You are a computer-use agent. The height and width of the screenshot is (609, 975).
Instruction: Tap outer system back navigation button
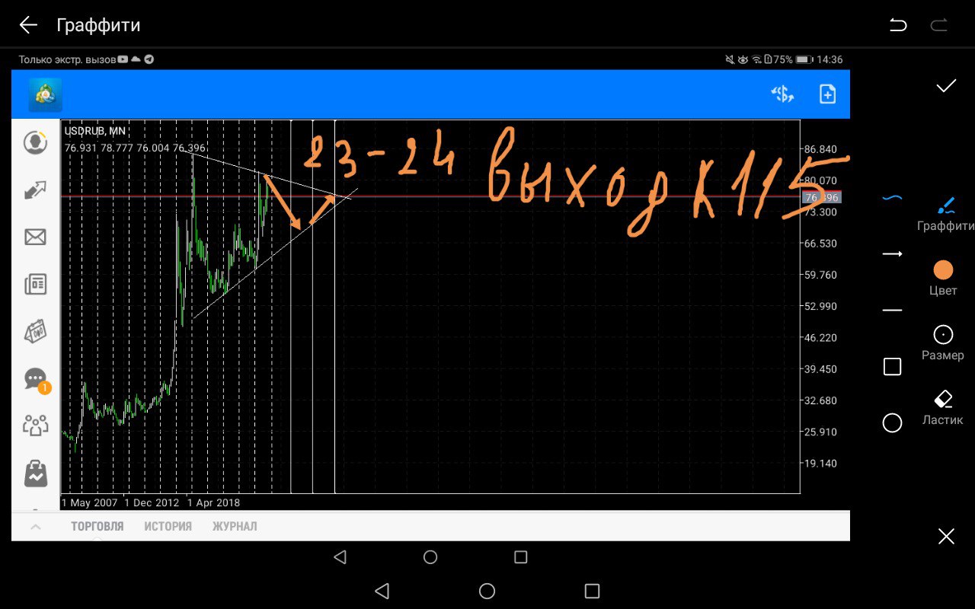click(382, 591)
